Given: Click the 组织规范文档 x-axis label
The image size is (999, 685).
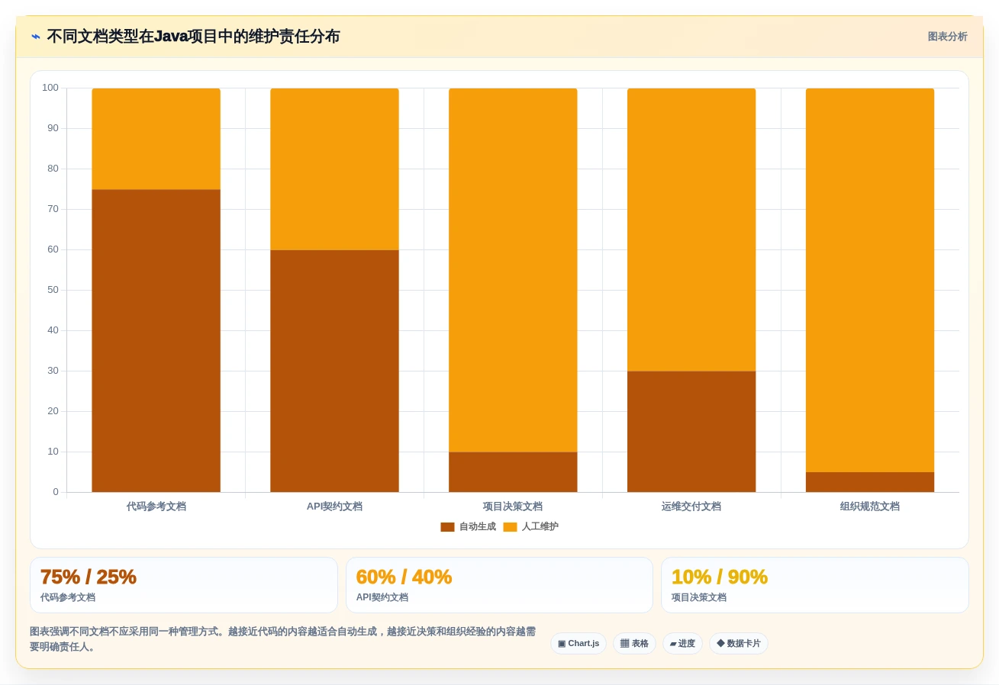Looking at the screenshot, I should point(870,507).
